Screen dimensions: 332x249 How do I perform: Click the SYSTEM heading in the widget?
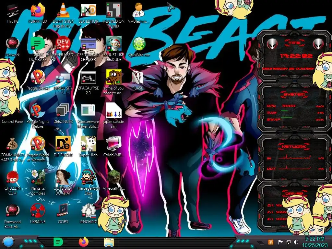pos(294,94)
